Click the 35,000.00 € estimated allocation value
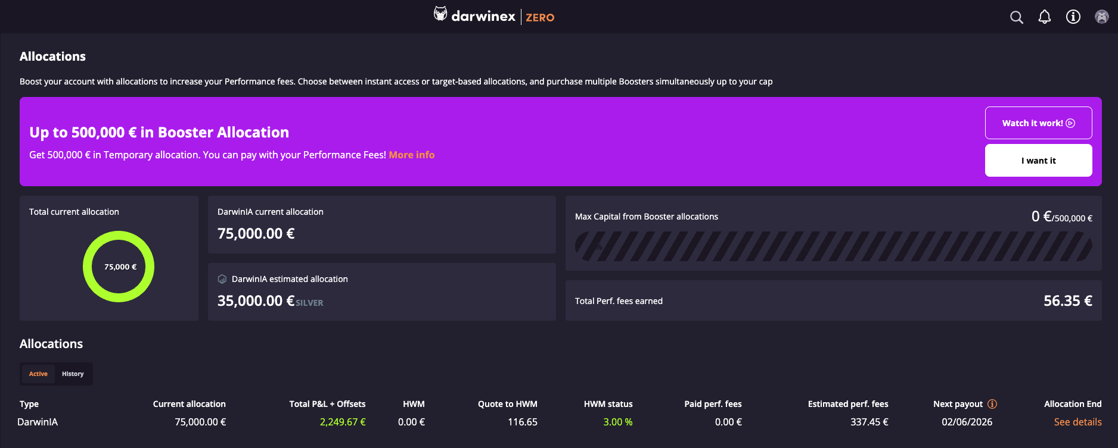This screenshot has width=1118, height=448. pyautogui.click(x=256, y=301)
